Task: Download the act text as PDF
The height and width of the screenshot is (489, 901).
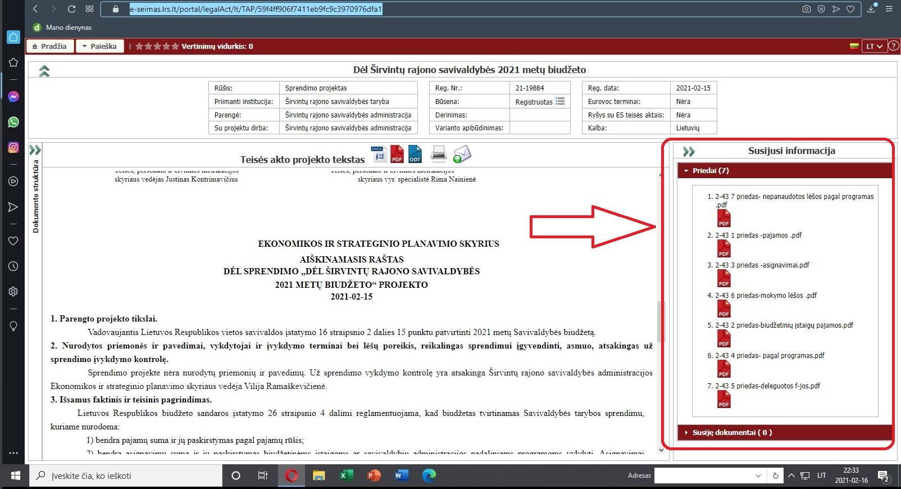Action: tap(397, 153)
